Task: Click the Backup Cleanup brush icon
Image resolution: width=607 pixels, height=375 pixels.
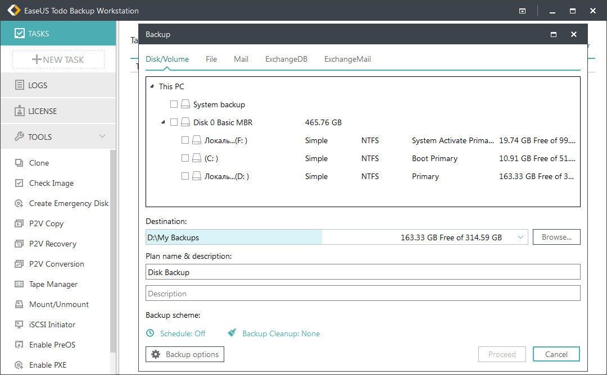Action: (232, 333)
